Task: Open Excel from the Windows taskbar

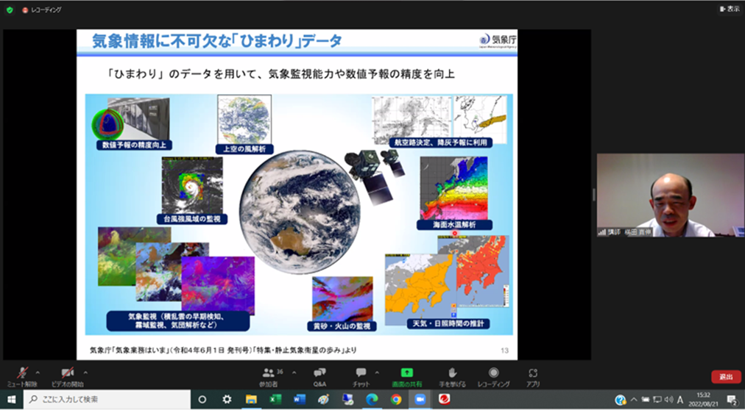Action: pyautogui.click(x=275, y=399)
